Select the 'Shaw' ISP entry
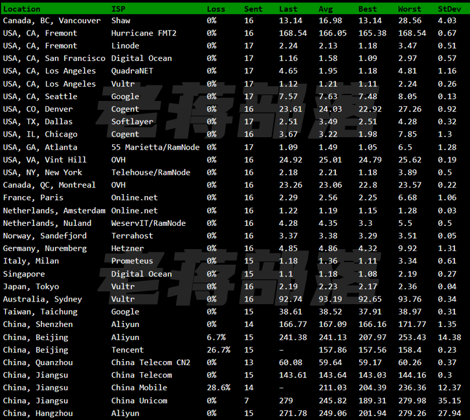 (120, 21)
